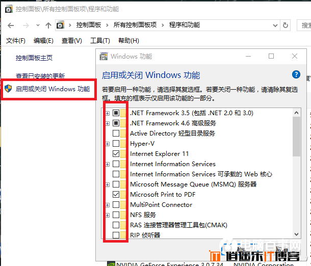Select the MultiPoint Connector feature label
Viewport: 311px width, 266px height.
point(161,205)
